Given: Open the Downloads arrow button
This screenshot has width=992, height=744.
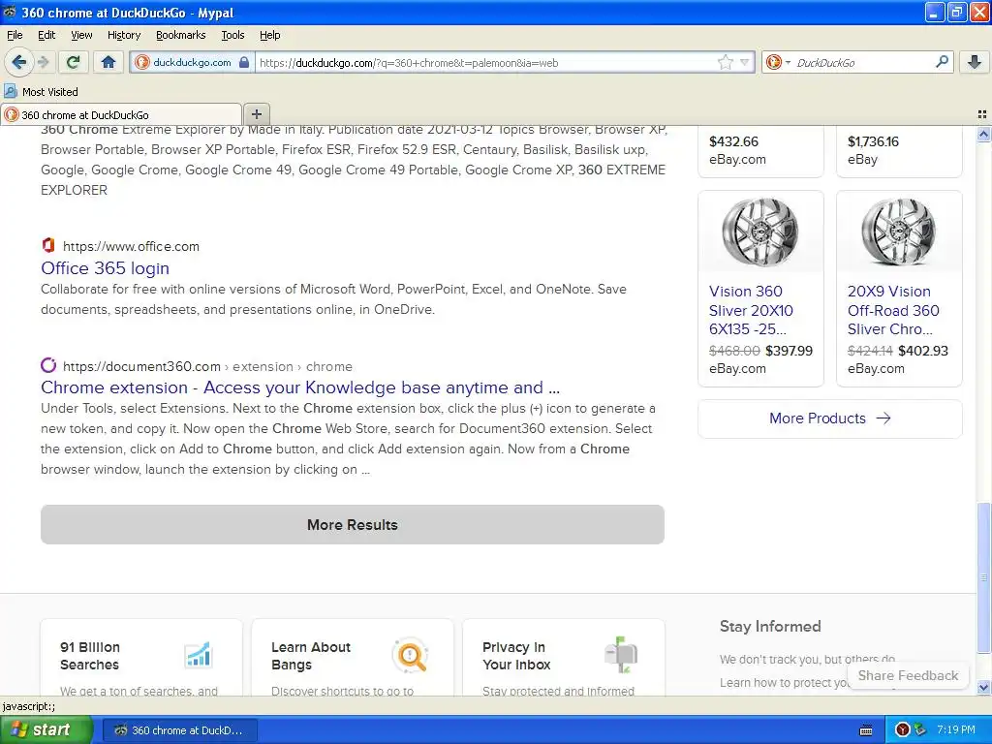Looking at the screenshot, I should tap(975, 62).
